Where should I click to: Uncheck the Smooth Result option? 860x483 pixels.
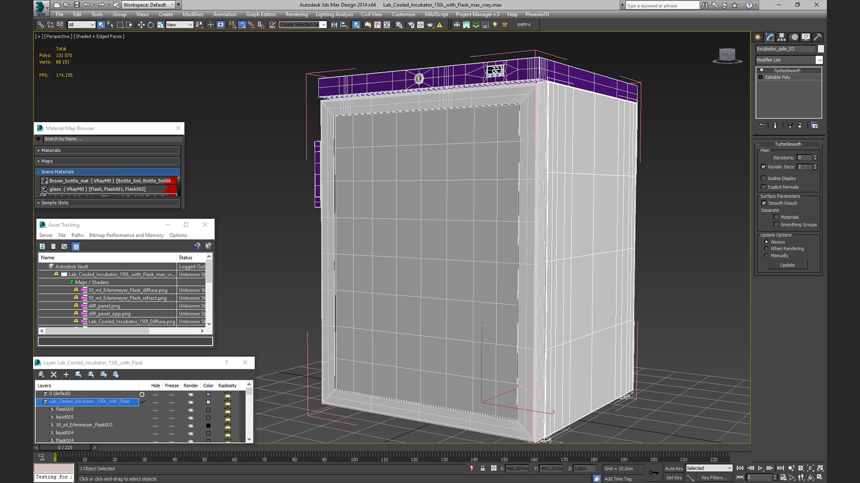[764, 203]
